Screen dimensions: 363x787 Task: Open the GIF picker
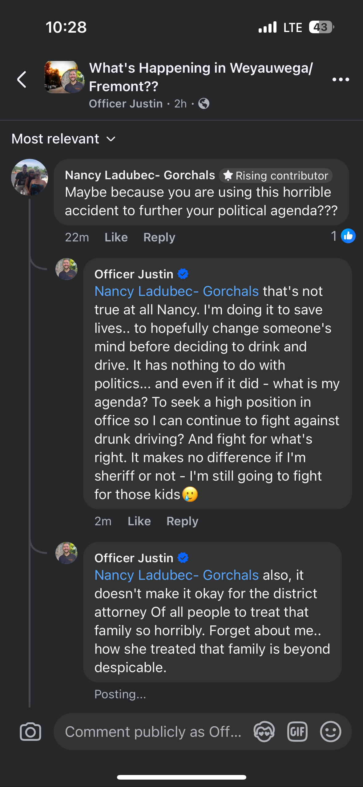point(297,732)
